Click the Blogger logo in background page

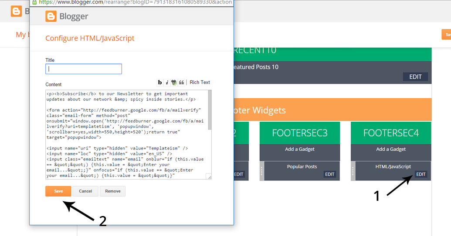(x=17, y=11)
